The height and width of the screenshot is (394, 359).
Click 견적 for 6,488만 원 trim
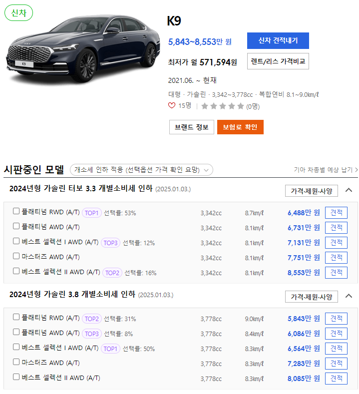(336, 213)
